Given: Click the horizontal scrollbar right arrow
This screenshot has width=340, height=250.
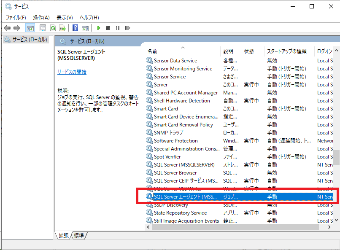Looking at the screenshot, I should pos(329,227).
